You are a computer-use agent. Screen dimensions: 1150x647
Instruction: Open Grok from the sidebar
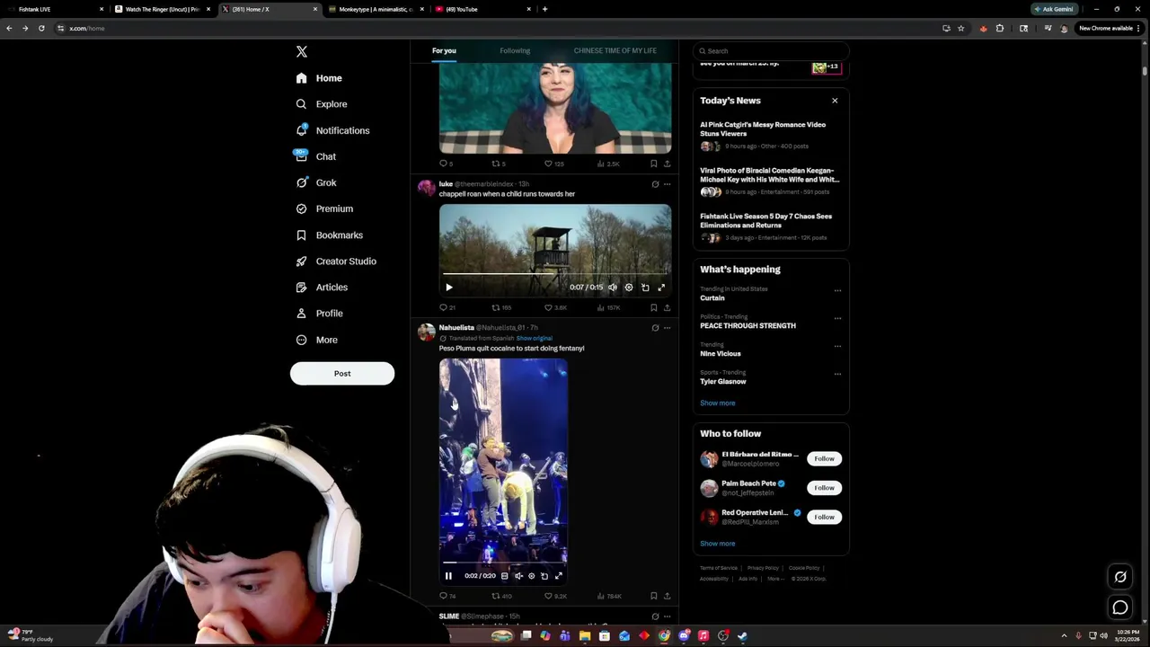(315, 182)
